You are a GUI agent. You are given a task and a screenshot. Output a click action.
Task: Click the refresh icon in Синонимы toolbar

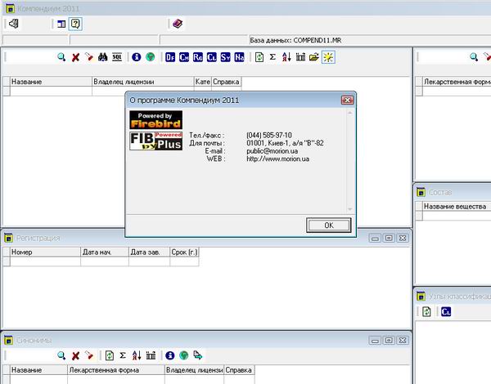pos(109,355)
